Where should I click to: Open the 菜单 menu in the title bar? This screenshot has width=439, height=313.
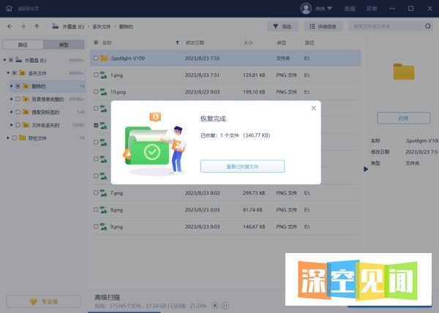tap(372, 9)
